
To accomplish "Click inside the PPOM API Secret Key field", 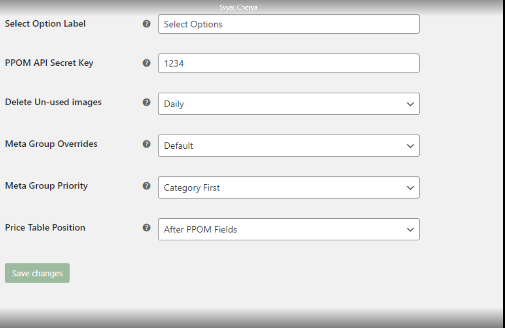I will click(x=288, y=64).
